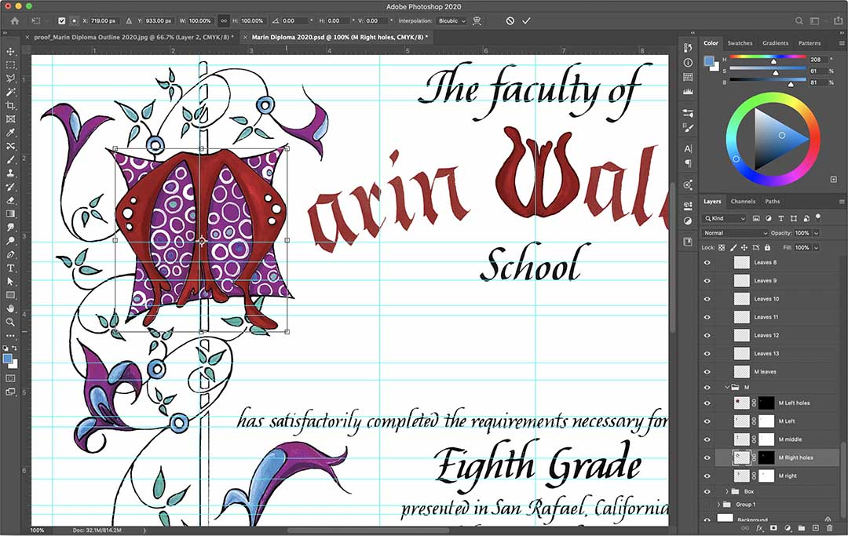Viewport: 848px width, 536px height.
Task: Click the X position input field
Action: (x=104, y=20)
